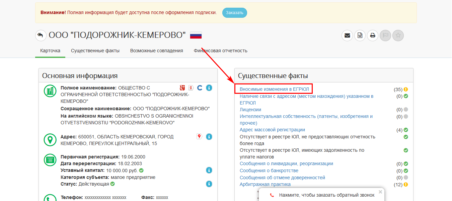452x201 pixels.
Task: Click yellow warning icon for ЕГРЮЛ changes
Action: pos(406,89)
